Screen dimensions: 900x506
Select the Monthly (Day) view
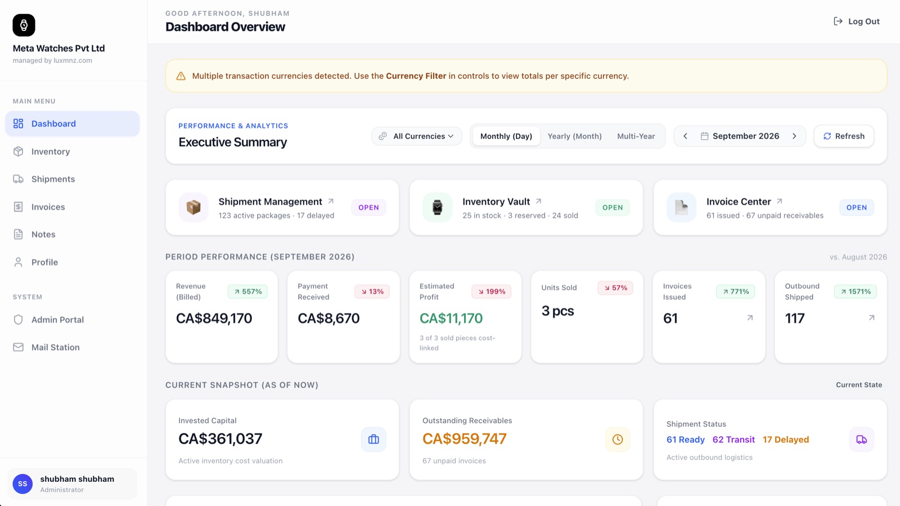click(506, 136)
